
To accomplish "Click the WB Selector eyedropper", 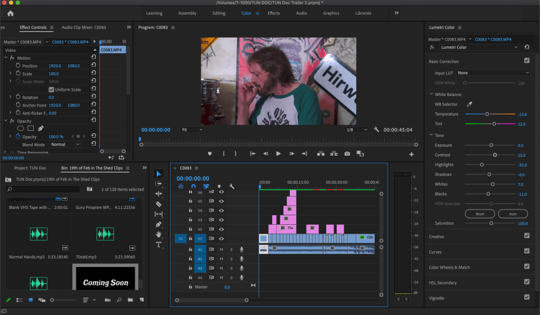I will click(469, 104).
